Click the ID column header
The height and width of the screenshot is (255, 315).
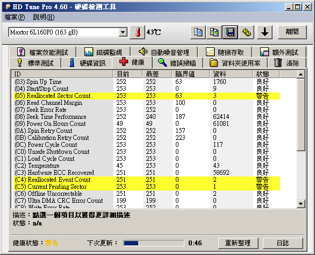click(x=62, y=74)
